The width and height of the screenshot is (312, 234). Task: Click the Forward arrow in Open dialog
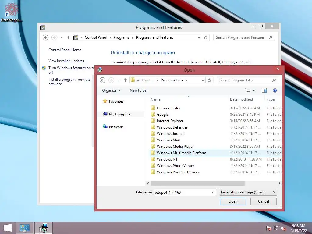(x=111, y=80)
